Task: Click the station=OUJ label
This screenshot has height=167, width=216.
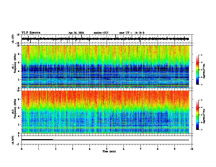Action: click(101, 33)
